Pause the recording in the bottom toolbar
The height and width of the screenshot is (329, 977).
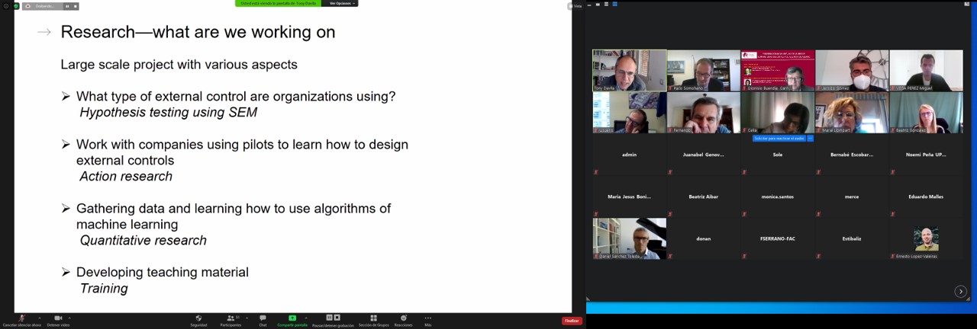[x=329, y=318]
